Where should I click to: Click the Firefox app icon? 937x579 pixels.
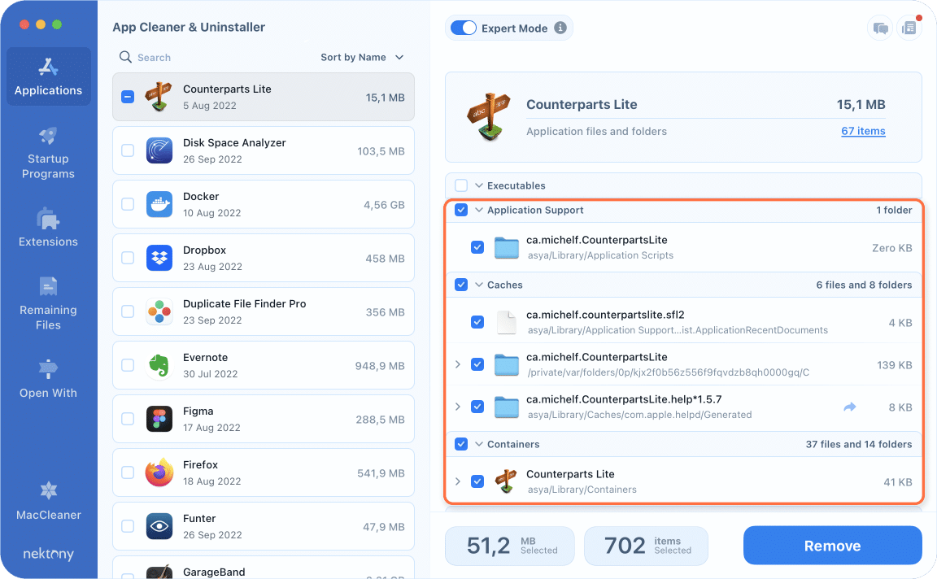coord(159,472)
